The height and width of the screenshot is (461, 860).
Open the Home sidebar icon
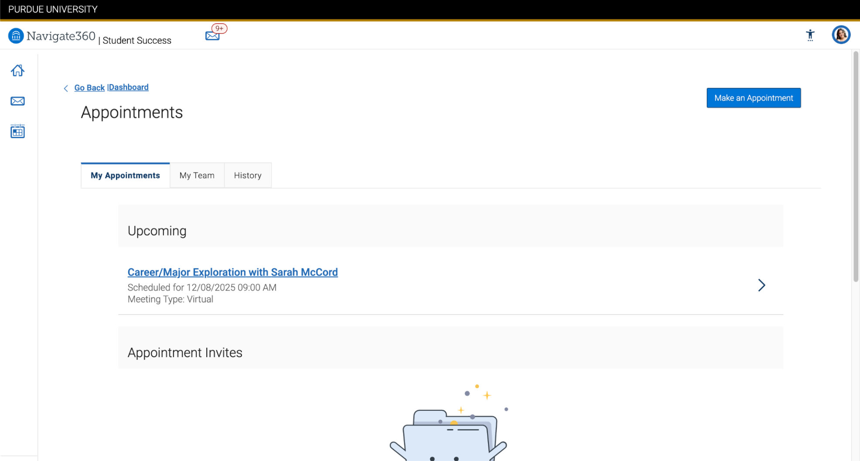pos(17,71)
